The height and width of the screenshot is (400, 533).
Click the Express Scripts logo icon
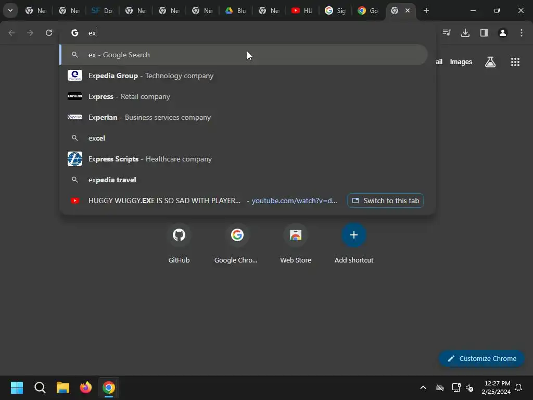tap(75, 159)
